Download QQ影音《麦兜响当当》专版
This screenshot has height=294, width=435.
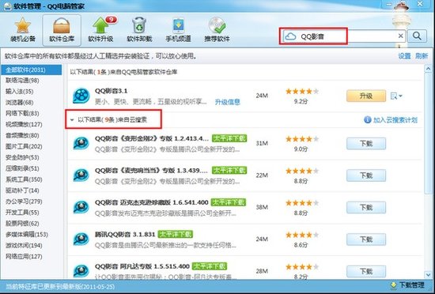point(366,175)
